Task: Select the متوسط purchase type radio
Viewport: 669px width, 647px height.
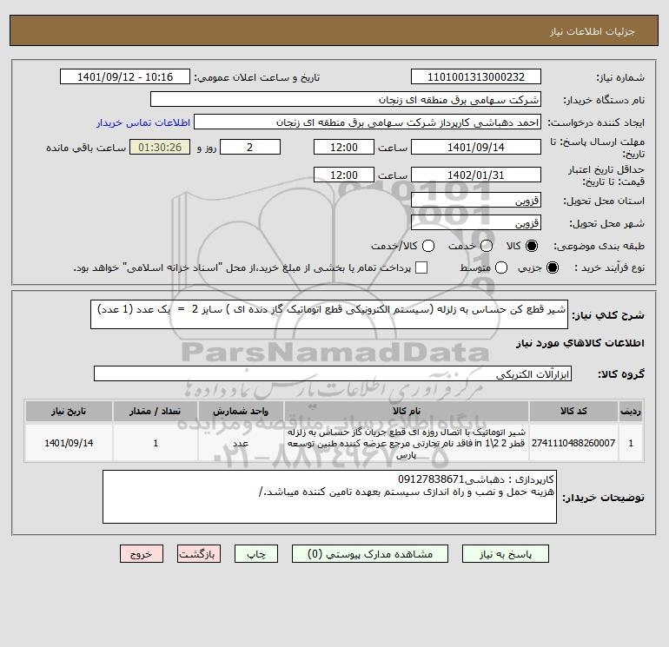Action: (x=501, y=267)
